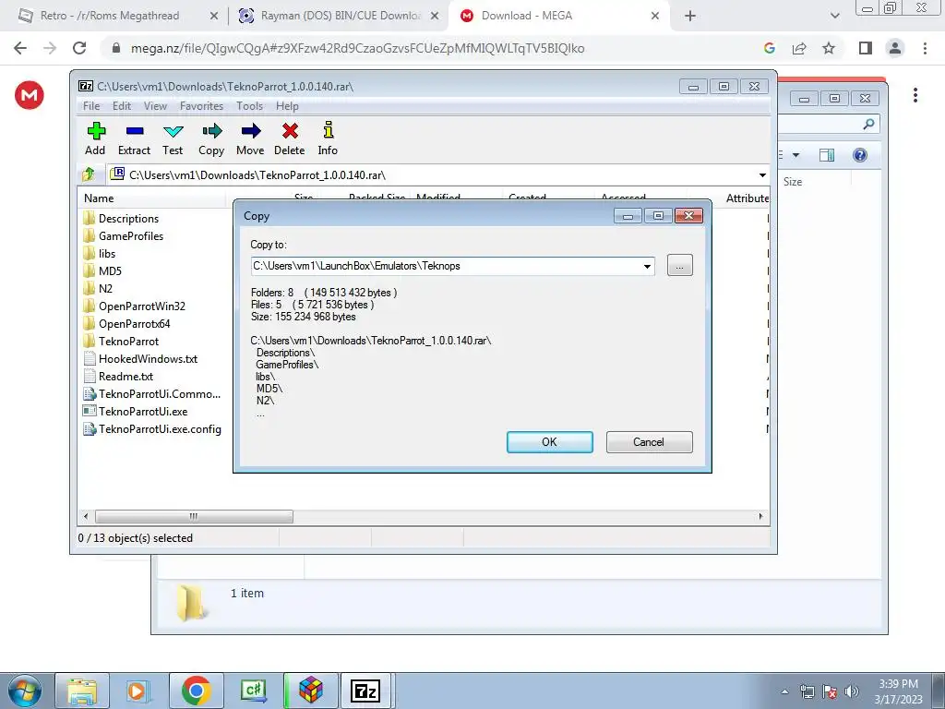Click the Info toolbar icon

pos(328,138)
